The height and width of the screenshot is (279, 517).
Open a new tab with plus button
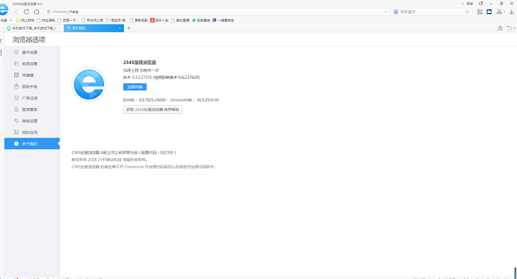pos(129,28)
